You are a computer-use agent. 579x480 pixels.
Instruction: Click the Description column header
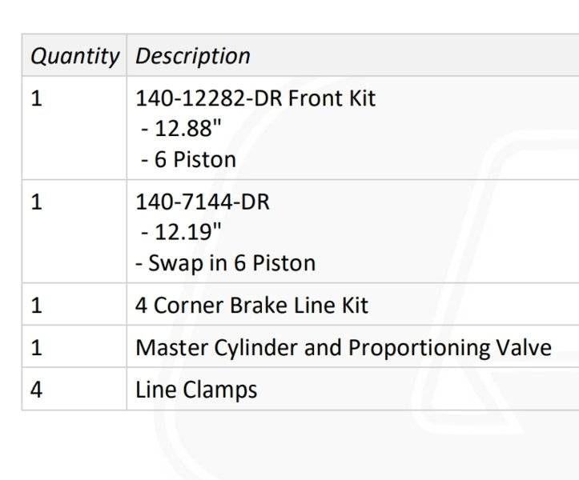[x=193, y=56]
